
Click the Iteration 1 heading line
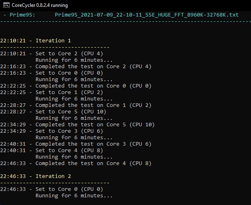click(36, 41)
